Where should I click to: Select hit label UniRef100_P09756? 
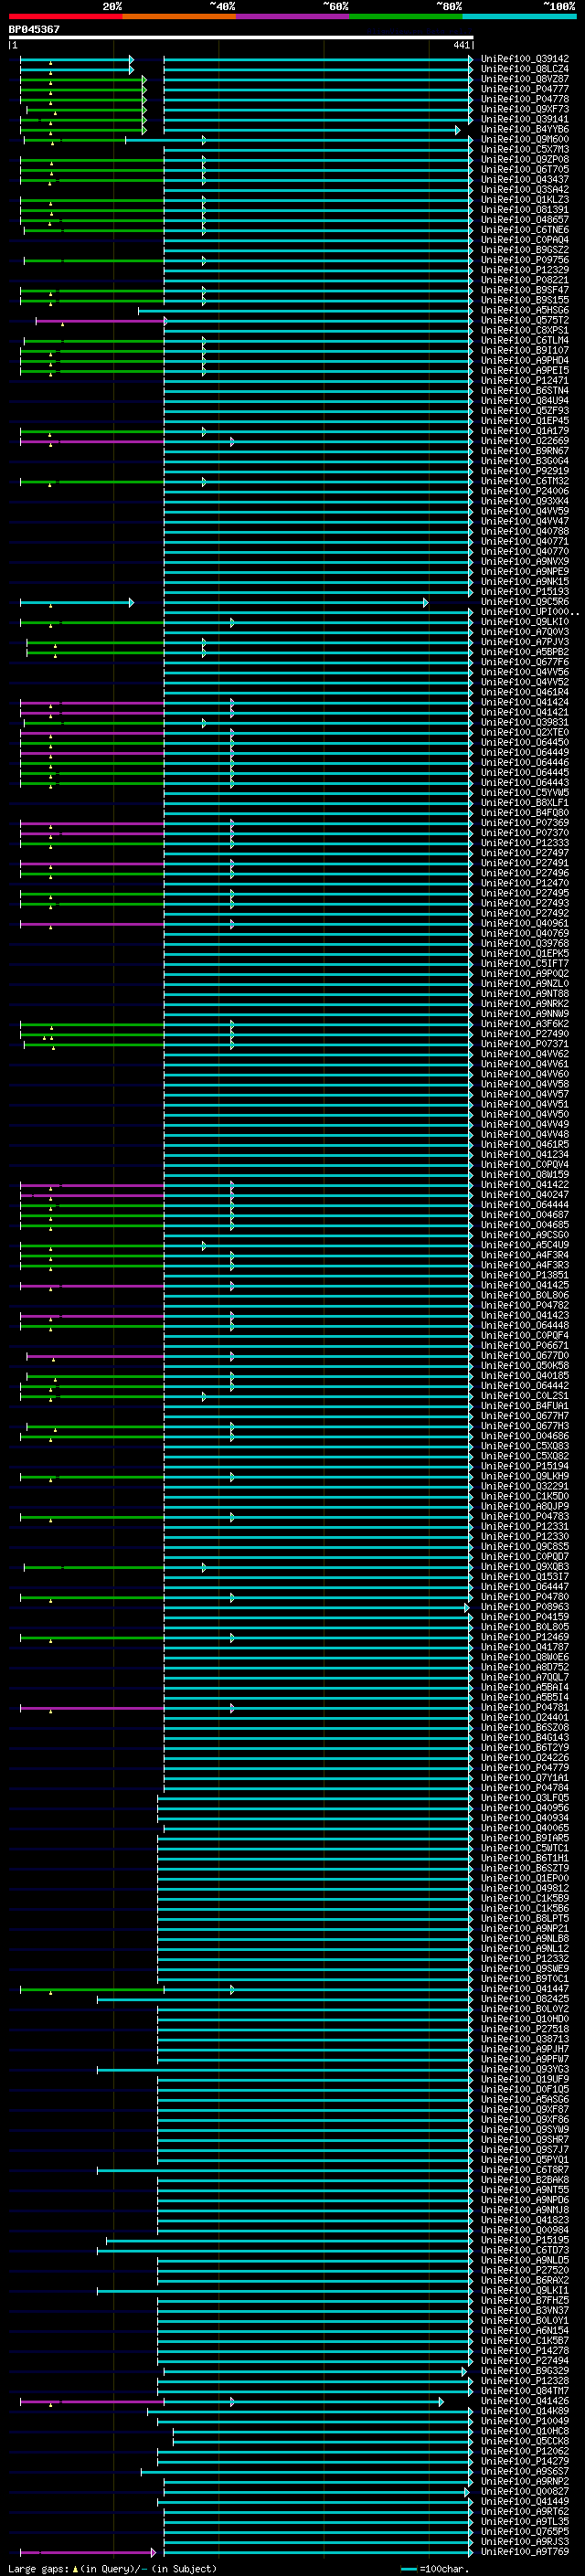click(525, 260)
